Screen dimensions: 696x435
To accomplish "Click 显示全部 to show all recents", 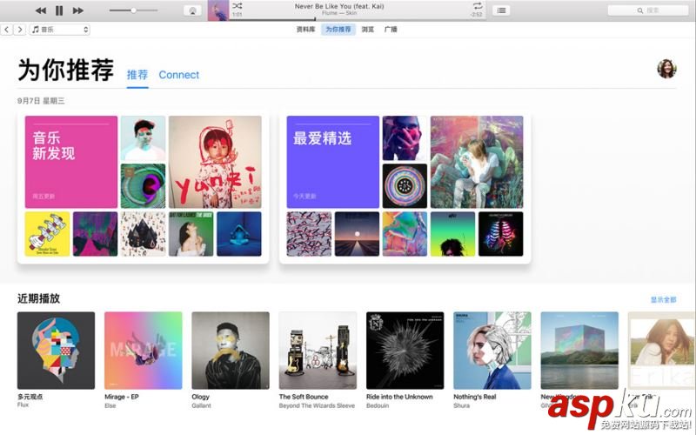I will click(664, 299).
